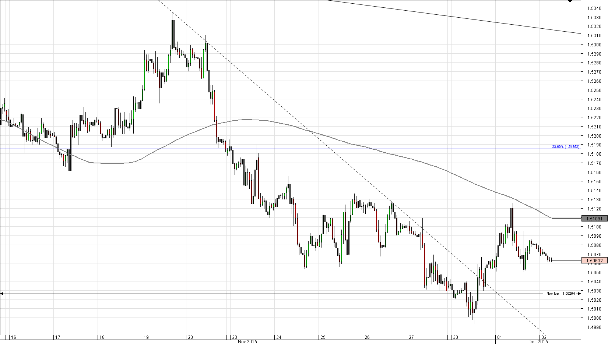Click the date label 30 on time axis
The width and height of the screenshot is (608, 344).
455,337
